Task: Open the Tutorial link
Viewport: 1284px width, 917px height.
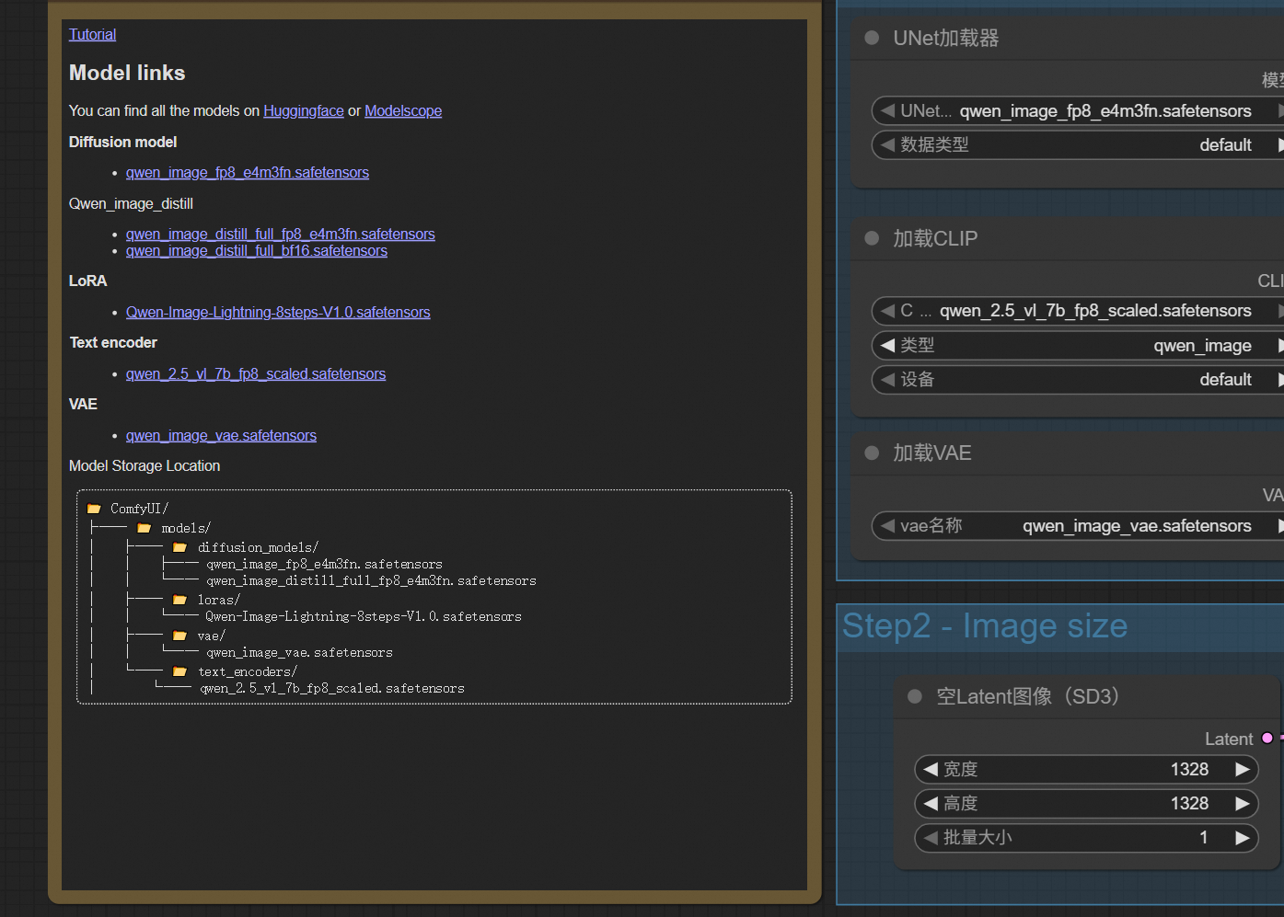Action: click(x=92, y=34)
